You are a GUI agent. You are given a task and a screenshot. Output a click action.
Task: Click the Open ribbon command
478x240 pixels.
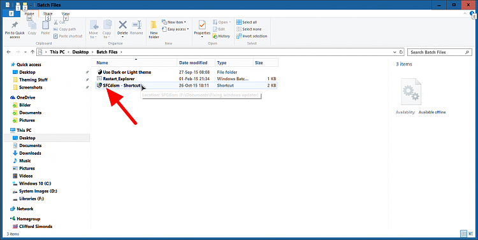click(x=222, y=22)
